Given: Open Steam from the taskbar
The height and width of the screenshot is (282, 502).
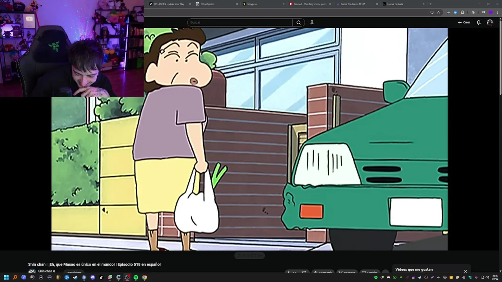Looking at the screenshot, I should click(75, 277).
